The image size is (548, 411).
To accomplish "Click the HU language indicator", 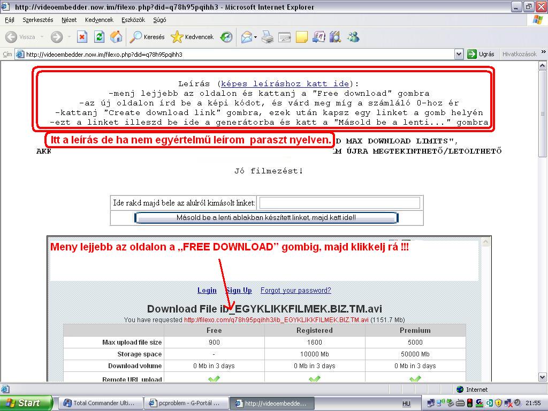I will tap(406, 404).
